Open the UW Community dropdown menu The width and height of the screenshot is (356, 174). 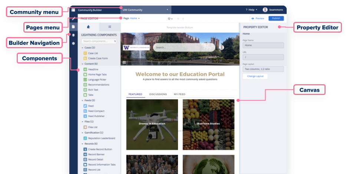(145, 10)
